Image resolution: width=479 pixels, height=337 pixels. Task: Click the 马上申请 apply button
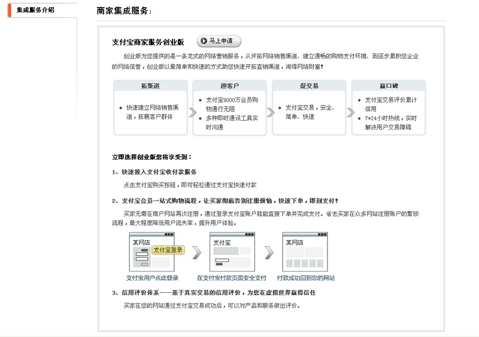coord(219,41)
